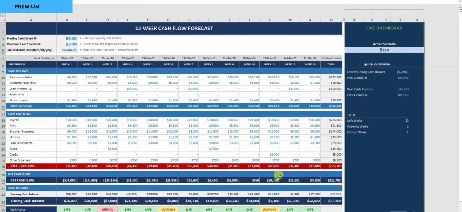Select the Asset Sales row label
Screen dimensions: 462x212
pos(31,94)
